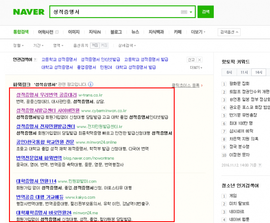
Task: Open teen popular search 게임
Action: coord(233,196)
